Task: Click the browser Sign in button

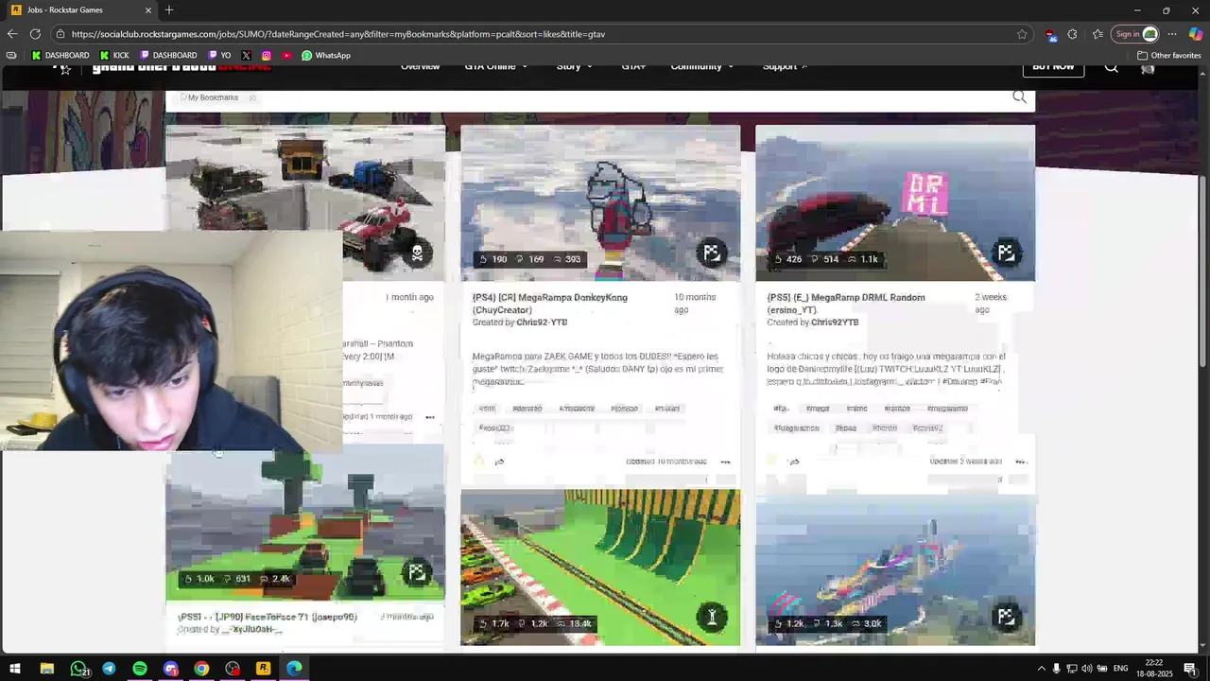Action: point(1135,34)
